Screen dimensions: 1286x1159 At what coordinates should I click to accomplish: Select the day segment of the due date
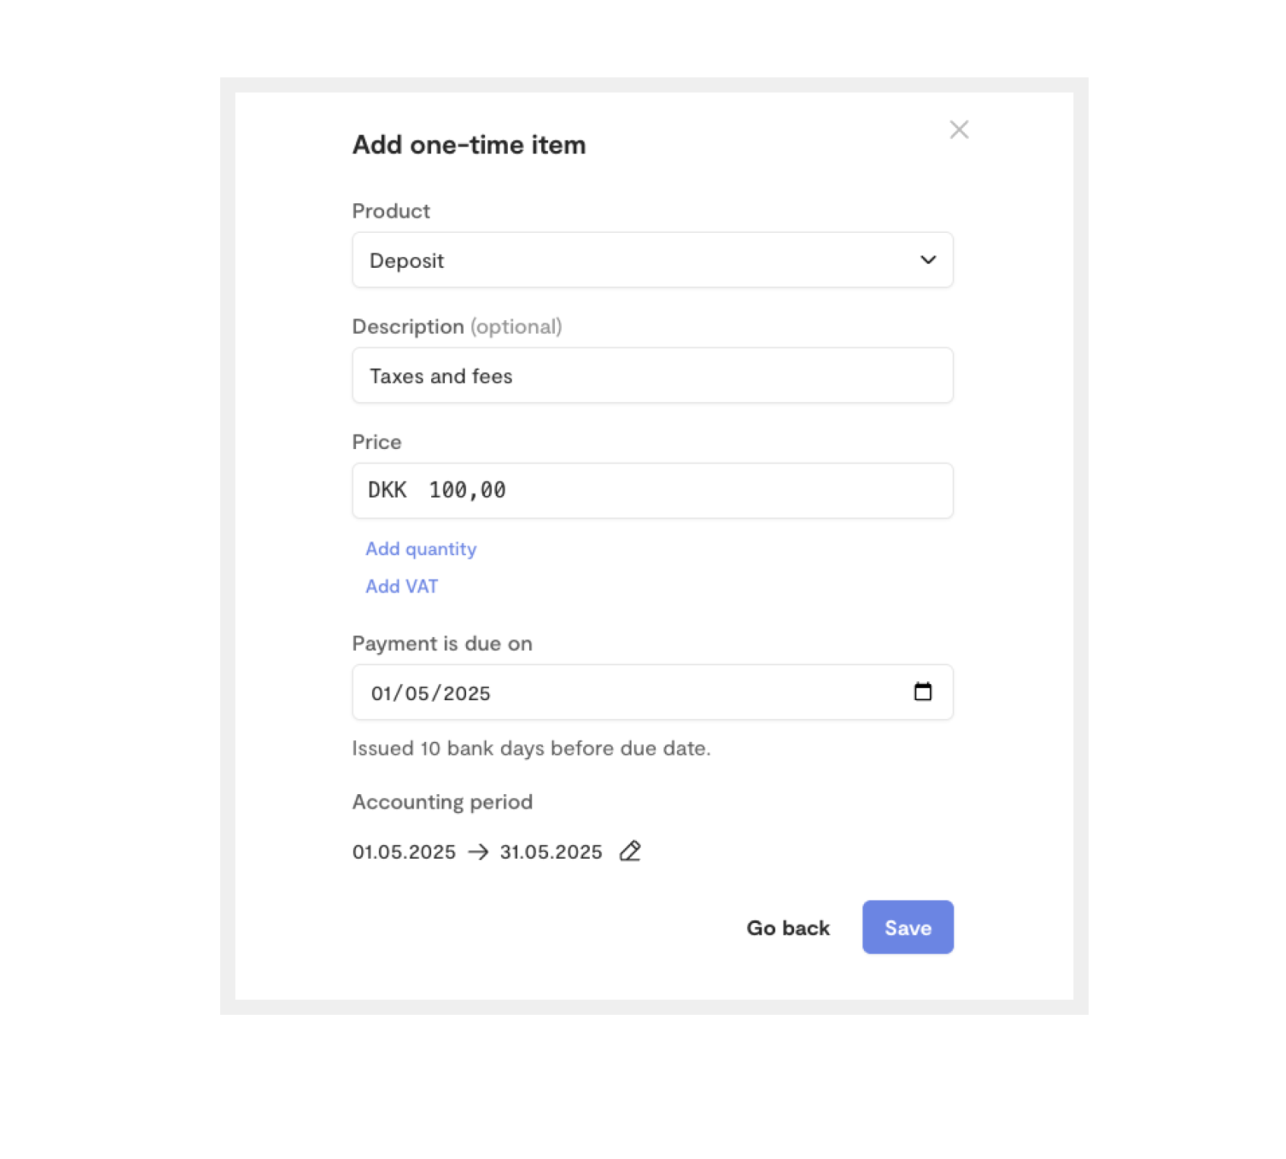click(x=380, y=693)
